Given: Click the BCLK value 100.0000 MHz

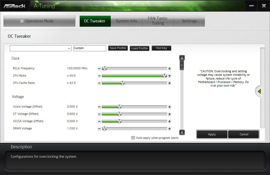Looking at the screenshot, I should [77, 68].
